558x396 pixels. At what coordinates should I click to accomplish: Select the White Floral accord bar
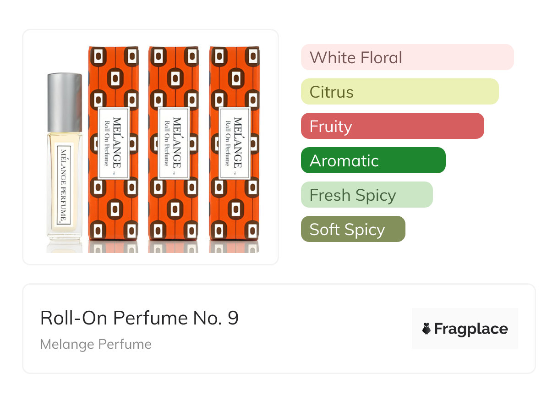pos(407,57)
